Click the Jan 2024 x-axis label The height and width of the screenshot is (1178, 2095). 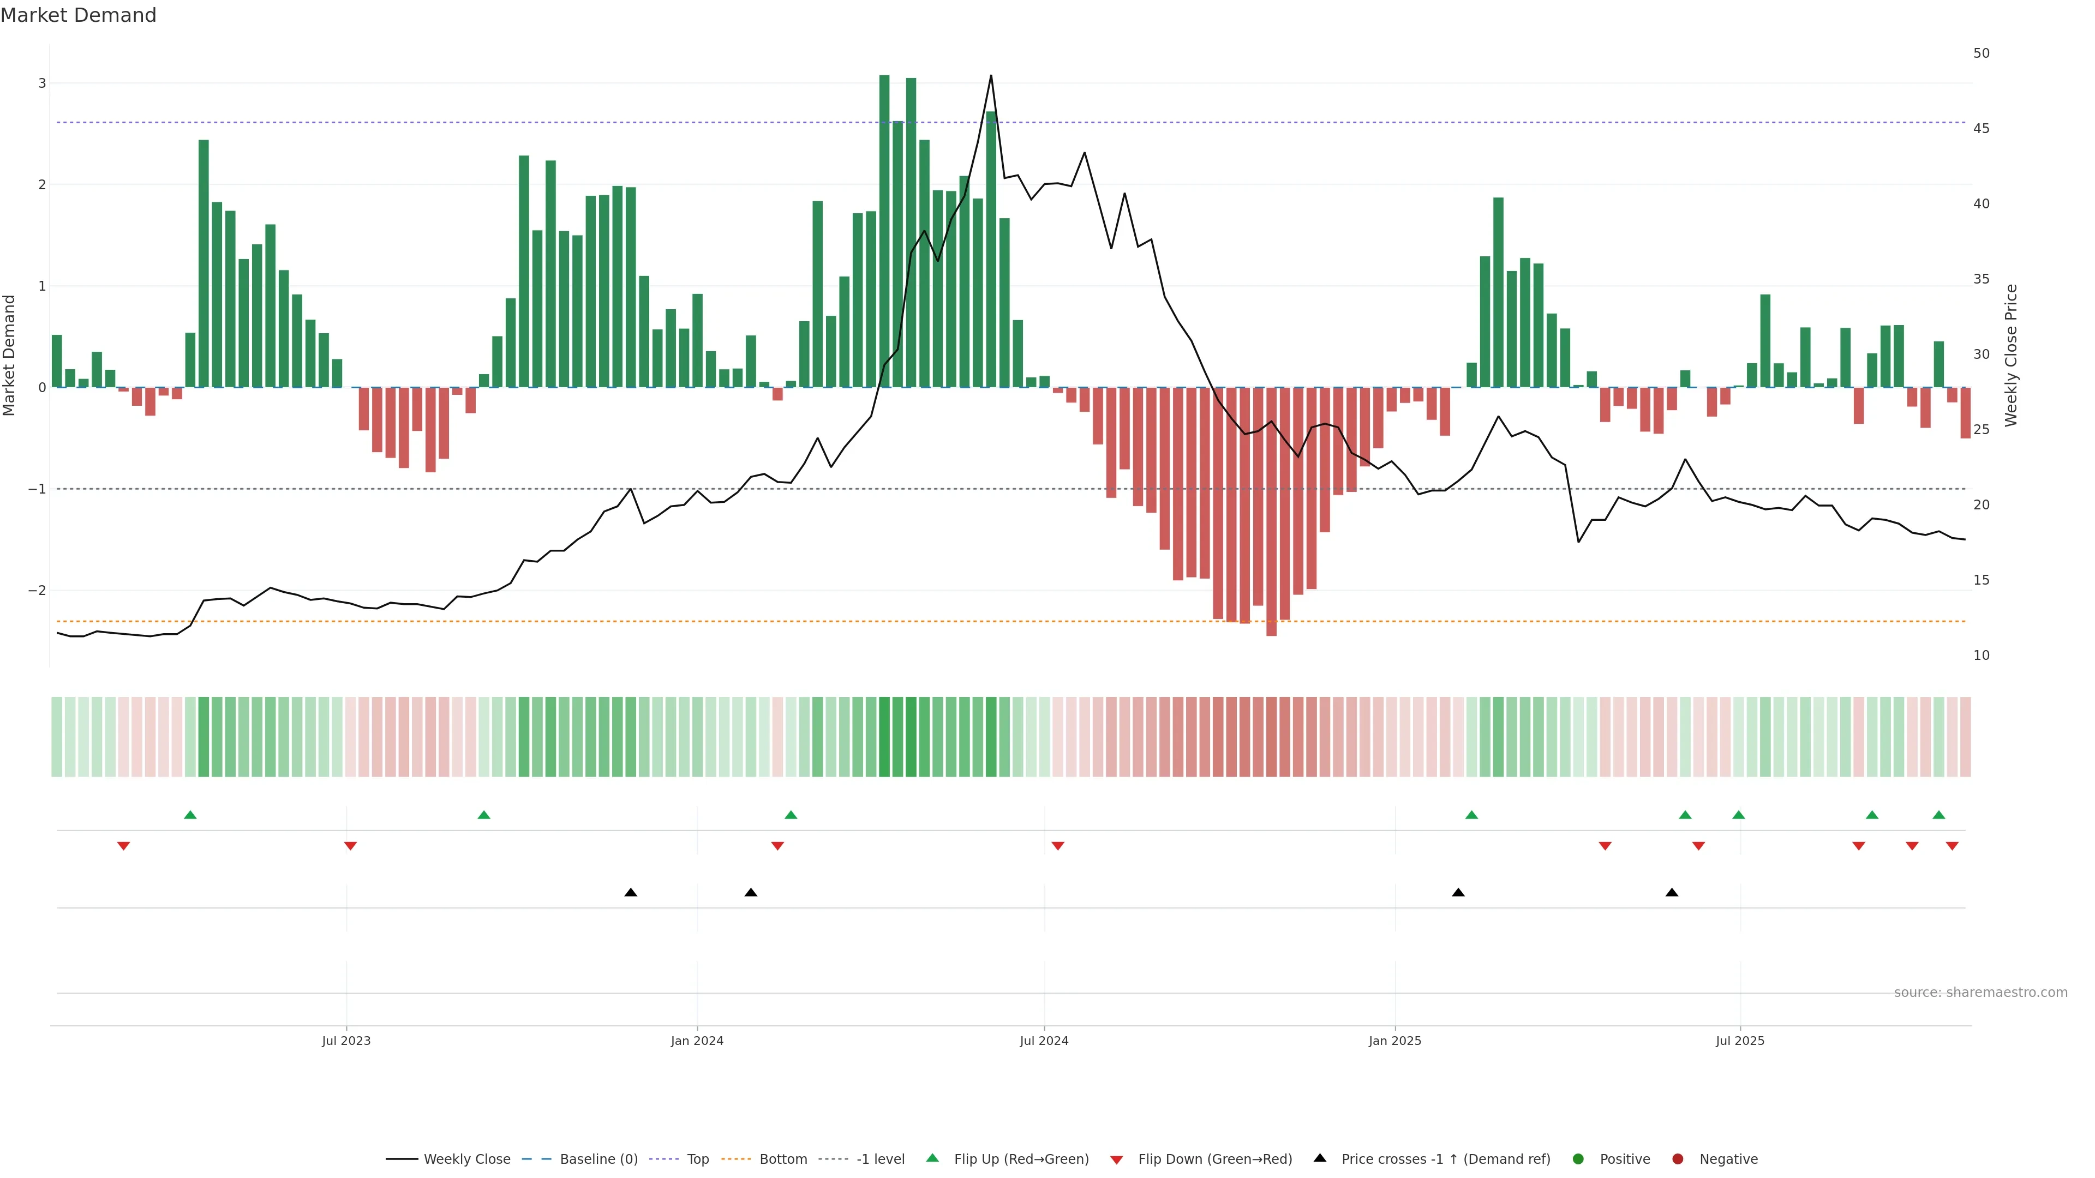(697, 1041)
